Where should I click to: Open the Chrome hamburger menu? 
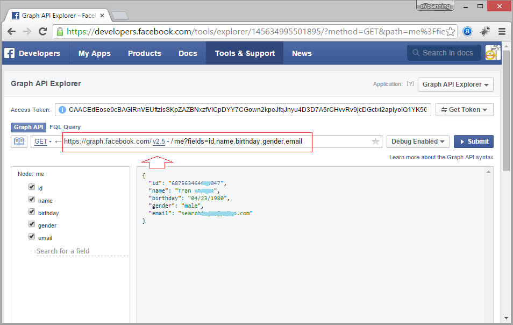coord(502,31)
